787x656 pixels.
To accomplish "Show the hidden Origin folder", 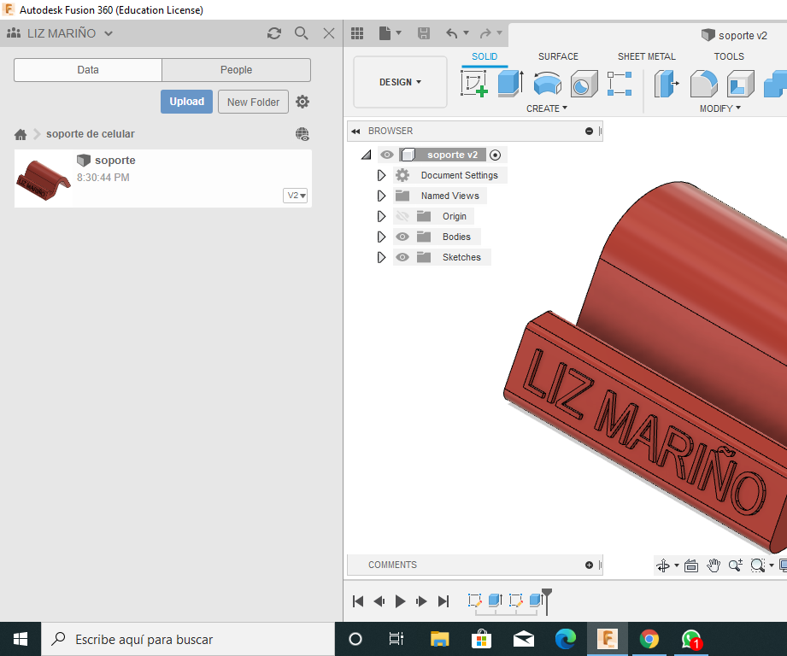I will click(x=402, y=216).
